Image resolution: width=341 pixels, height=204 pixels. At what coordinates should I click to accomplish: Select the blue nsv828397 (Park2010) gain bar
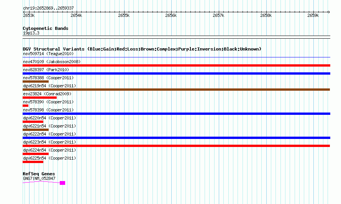click(x=176, y=73)
